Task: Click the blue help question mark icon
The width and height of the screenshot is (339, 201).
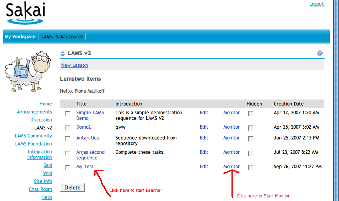Action: (320, 53)
